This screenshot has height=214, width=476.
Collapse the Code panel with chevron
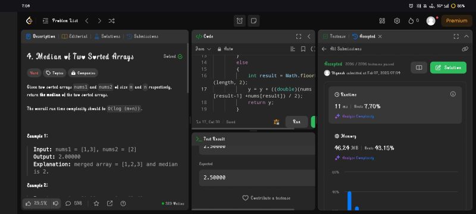tap(309, 36)
